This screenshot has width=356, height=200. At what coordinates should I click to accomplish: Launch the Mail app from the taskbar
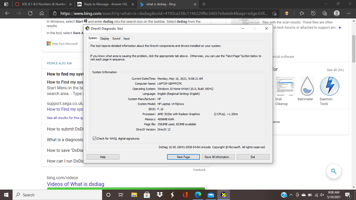point(211,195)
